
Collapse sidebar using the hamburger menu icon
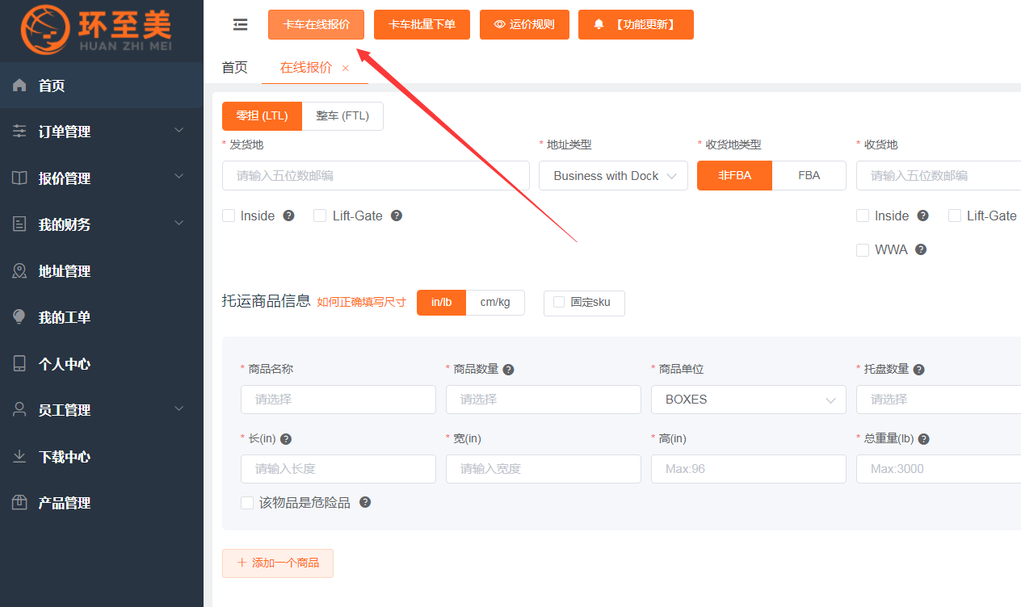pyautogui.click(x=240, y=25)
